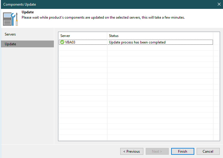Click the divider between Server and Status headers

pos(107,36)
